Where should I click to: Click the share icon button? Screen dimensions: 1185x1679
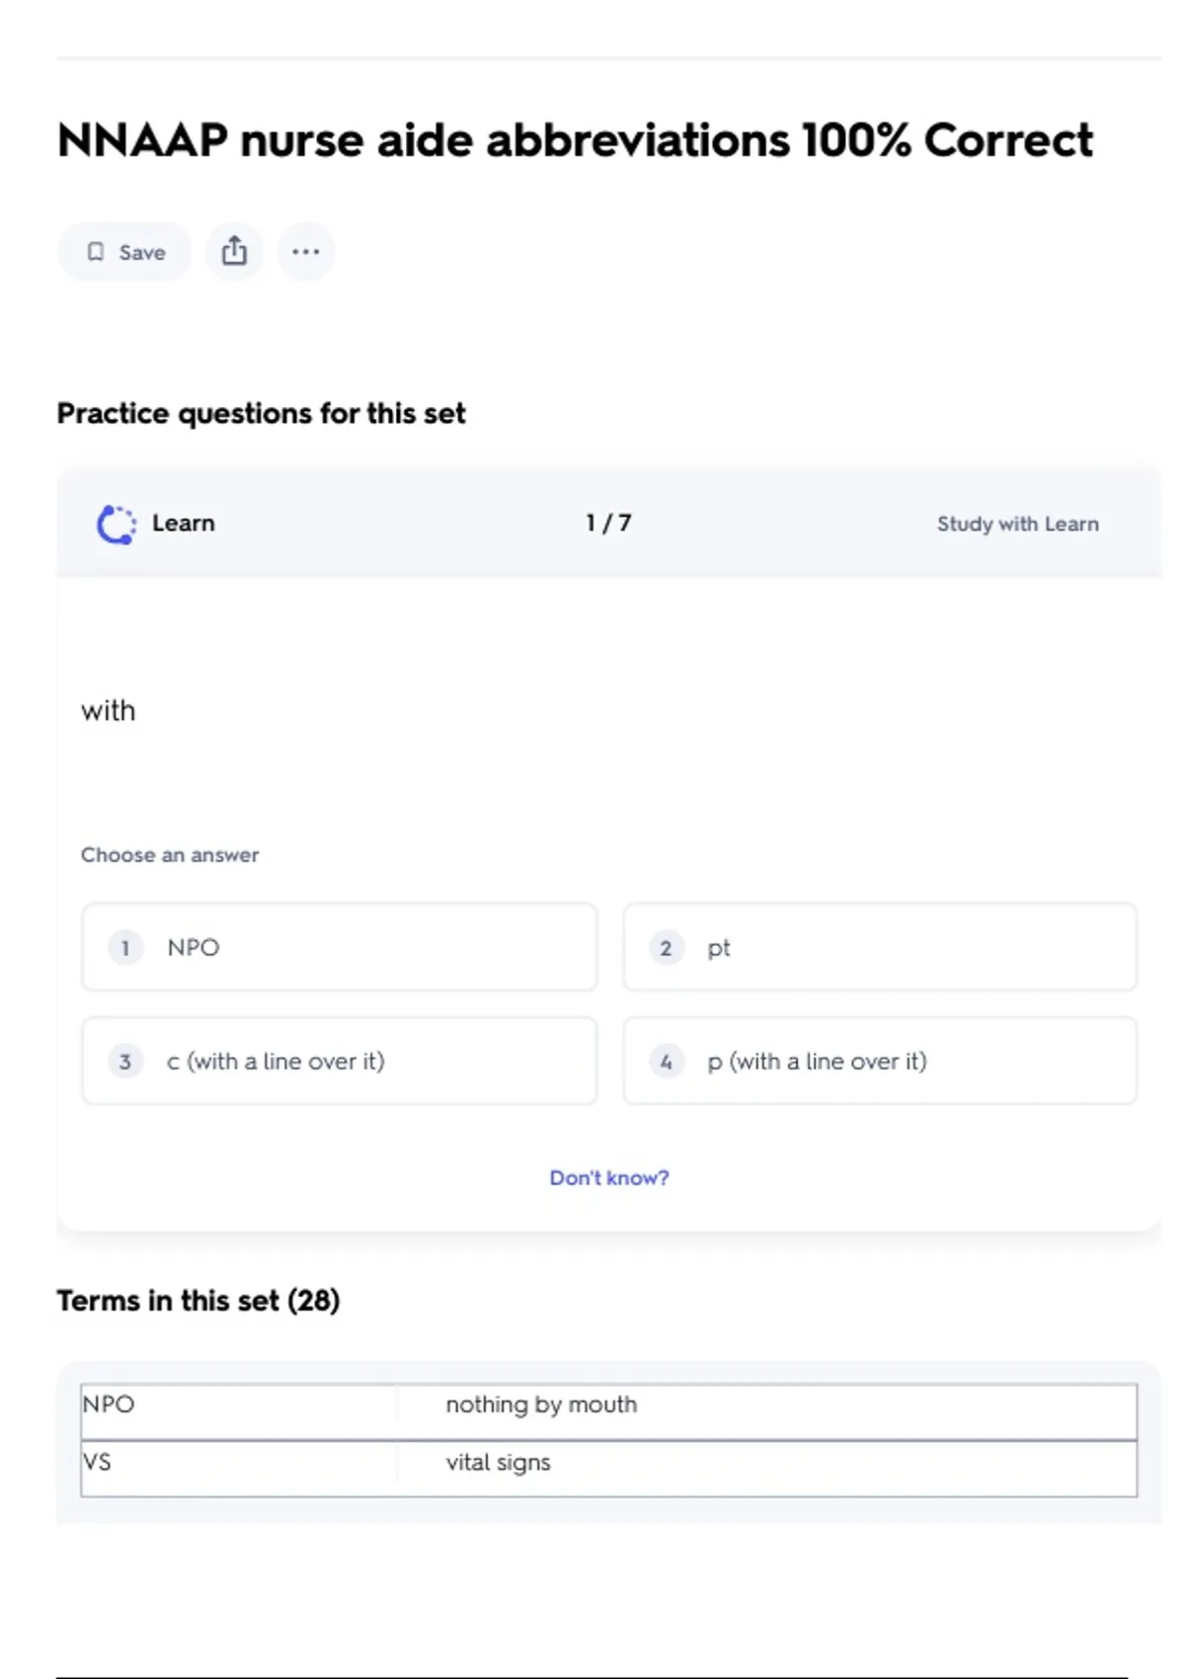pos(234,252)
